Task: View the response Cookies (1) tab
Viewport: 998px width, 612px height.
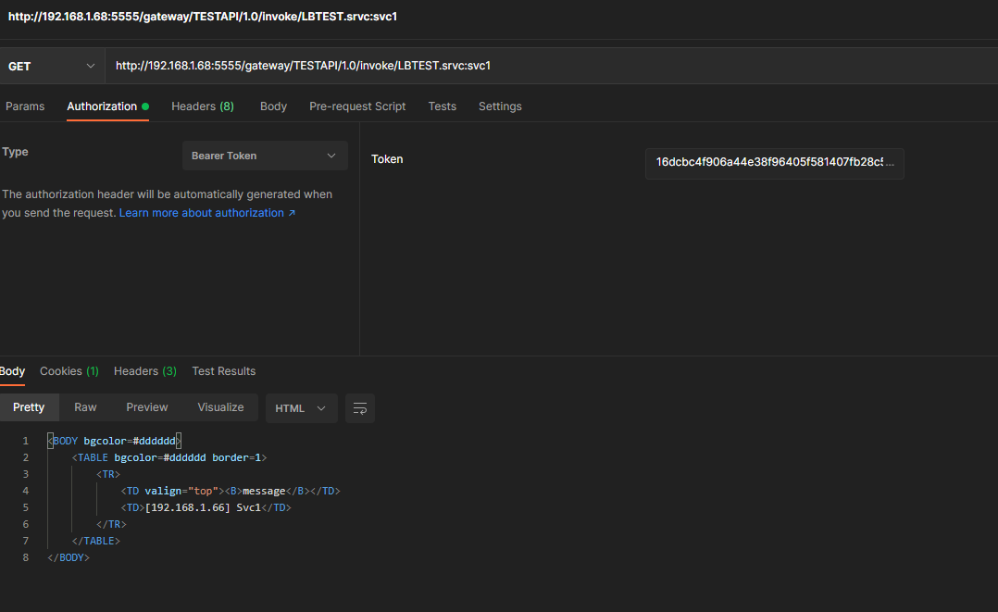Action: point(69,371)
